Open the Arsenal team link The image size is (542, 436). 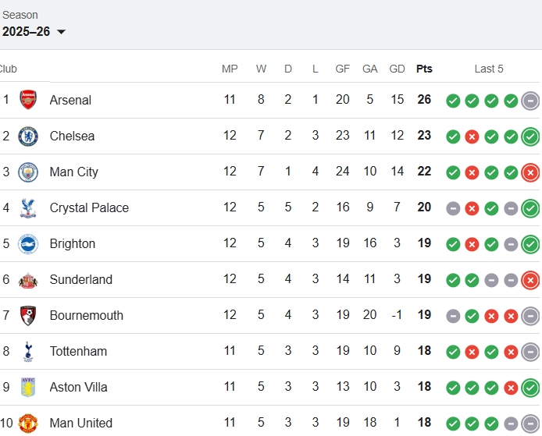point(70,100)
